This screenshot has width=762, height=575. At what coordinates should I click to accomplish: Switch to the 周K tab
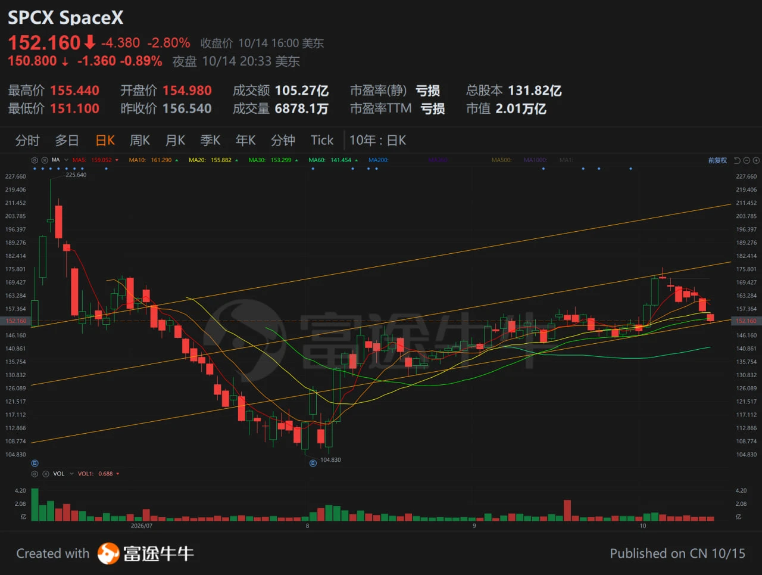click(140, 141)
